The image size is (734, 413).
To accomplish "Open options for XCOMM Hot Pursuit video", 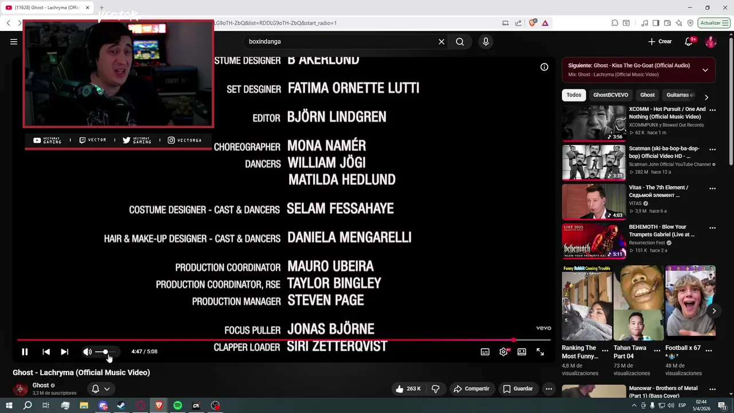I will pyautogui.click(x=712, y=110).
